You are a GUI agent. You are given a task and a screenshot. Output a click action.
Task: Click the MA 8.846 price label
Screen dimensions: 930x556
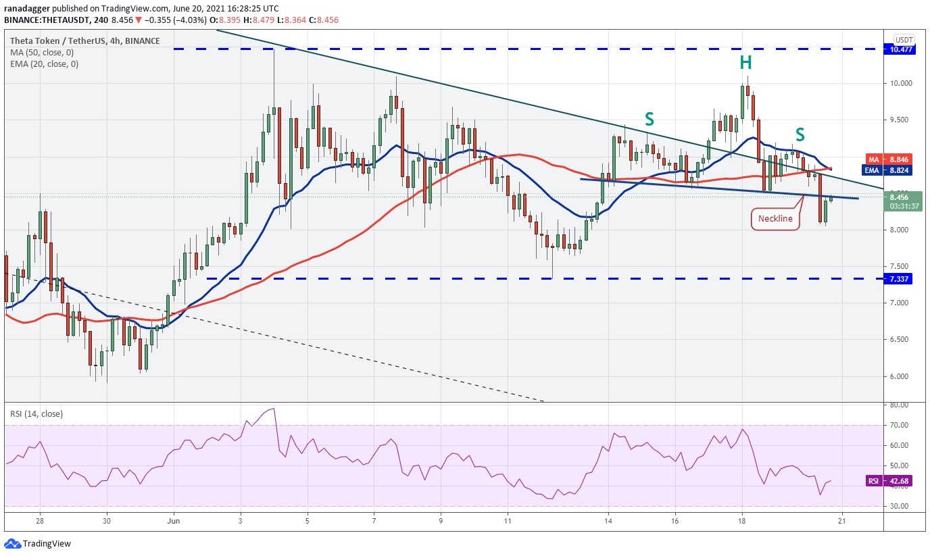tap(900, 159)
